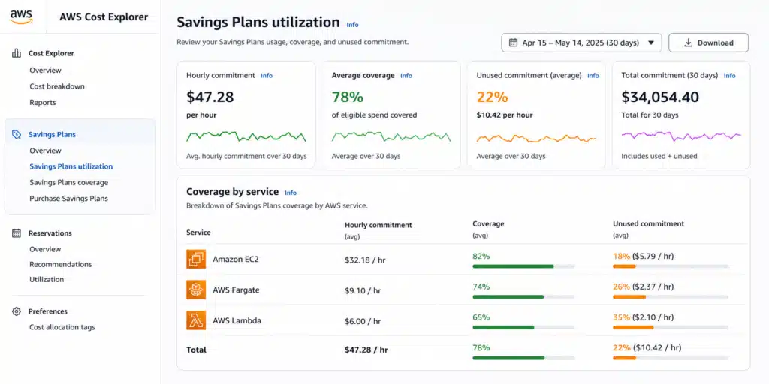The width and height of the screenshot is (769, 384).
Task: Click the Preferences gear icon
Action: (x=17, y=311)
